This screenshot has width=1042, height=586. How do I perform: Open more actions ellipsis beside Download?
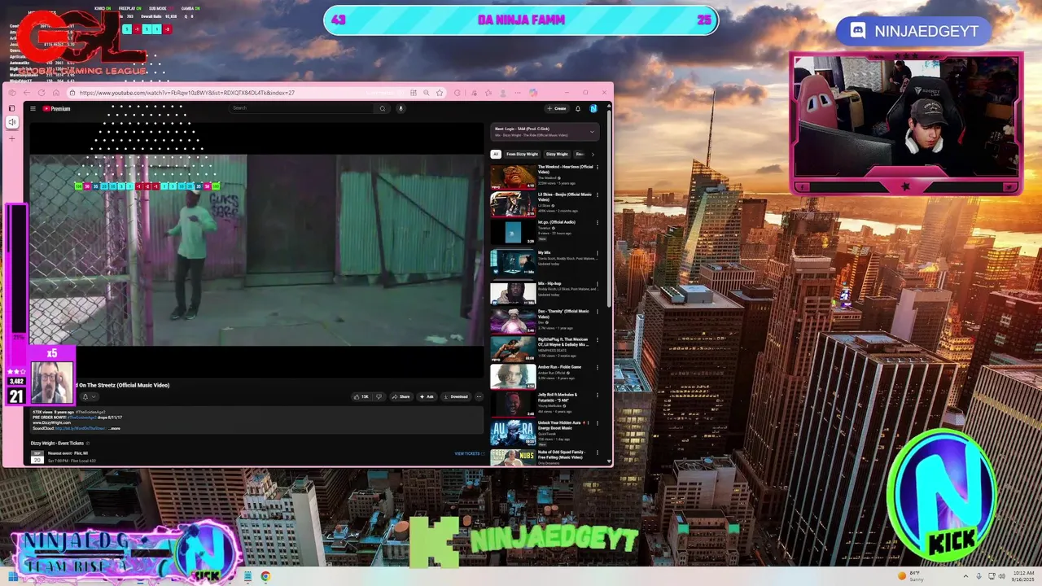(x=479, y=396)
